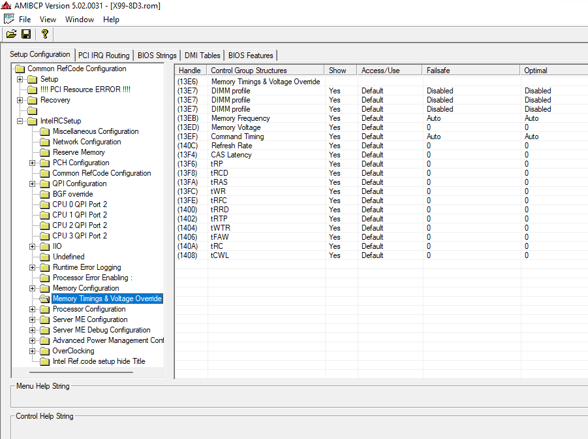Click the Show column header
This screenshot has height=439, width=588.
(341, 70)
